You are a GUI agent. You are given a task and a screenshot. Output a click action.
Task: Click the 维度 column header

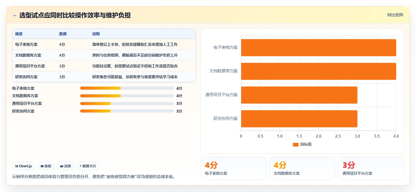[19, 34]
